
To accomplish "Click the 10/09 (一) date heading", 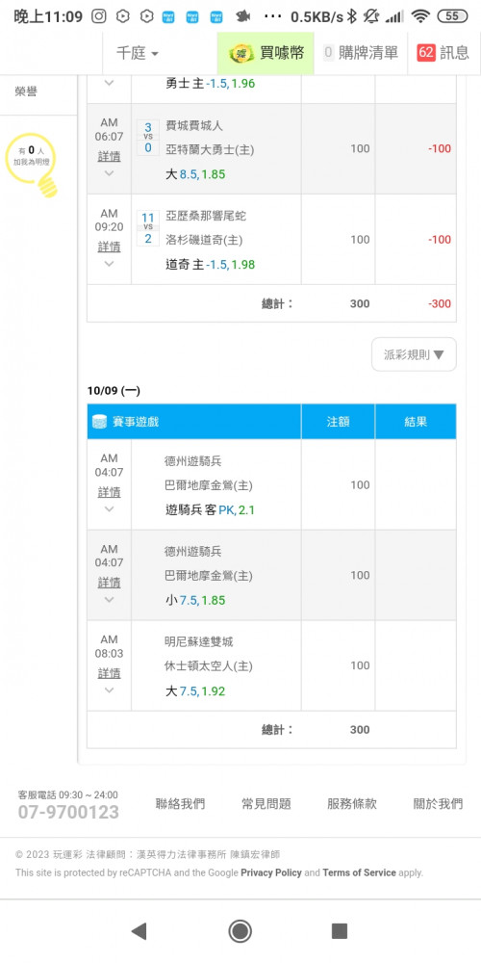I will pos(114,391).
